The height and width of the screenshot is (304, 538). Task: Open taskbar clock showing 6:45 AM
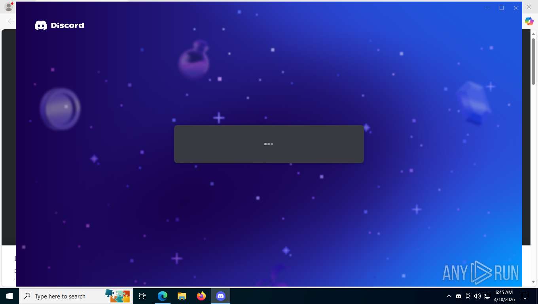pos(504,296)
